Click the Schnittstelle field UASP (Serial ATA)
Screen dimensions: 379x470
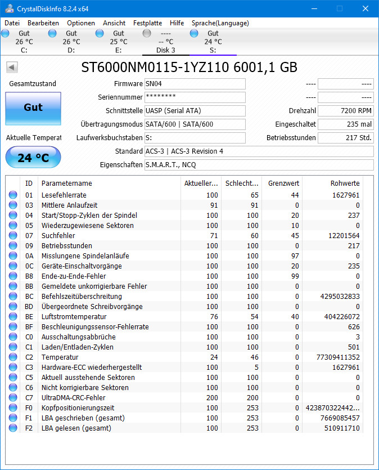195,111
